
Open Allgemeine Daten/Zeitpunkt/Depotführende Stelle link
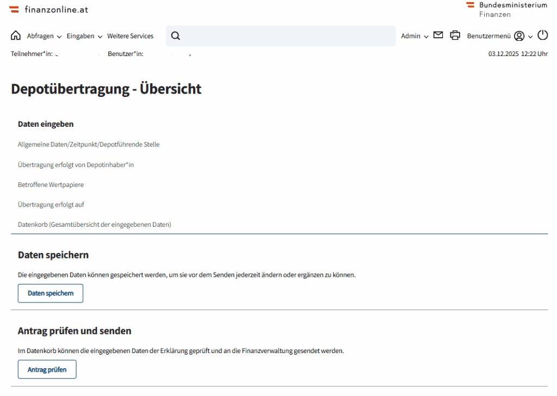[x=89, y=144]
